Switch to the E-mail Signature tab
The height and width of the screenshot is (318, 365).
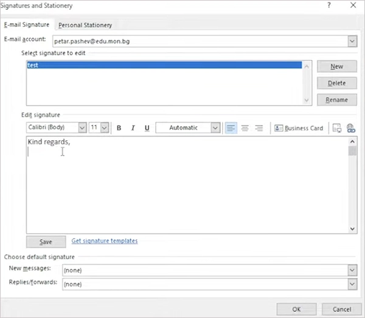tap(27, 25)
